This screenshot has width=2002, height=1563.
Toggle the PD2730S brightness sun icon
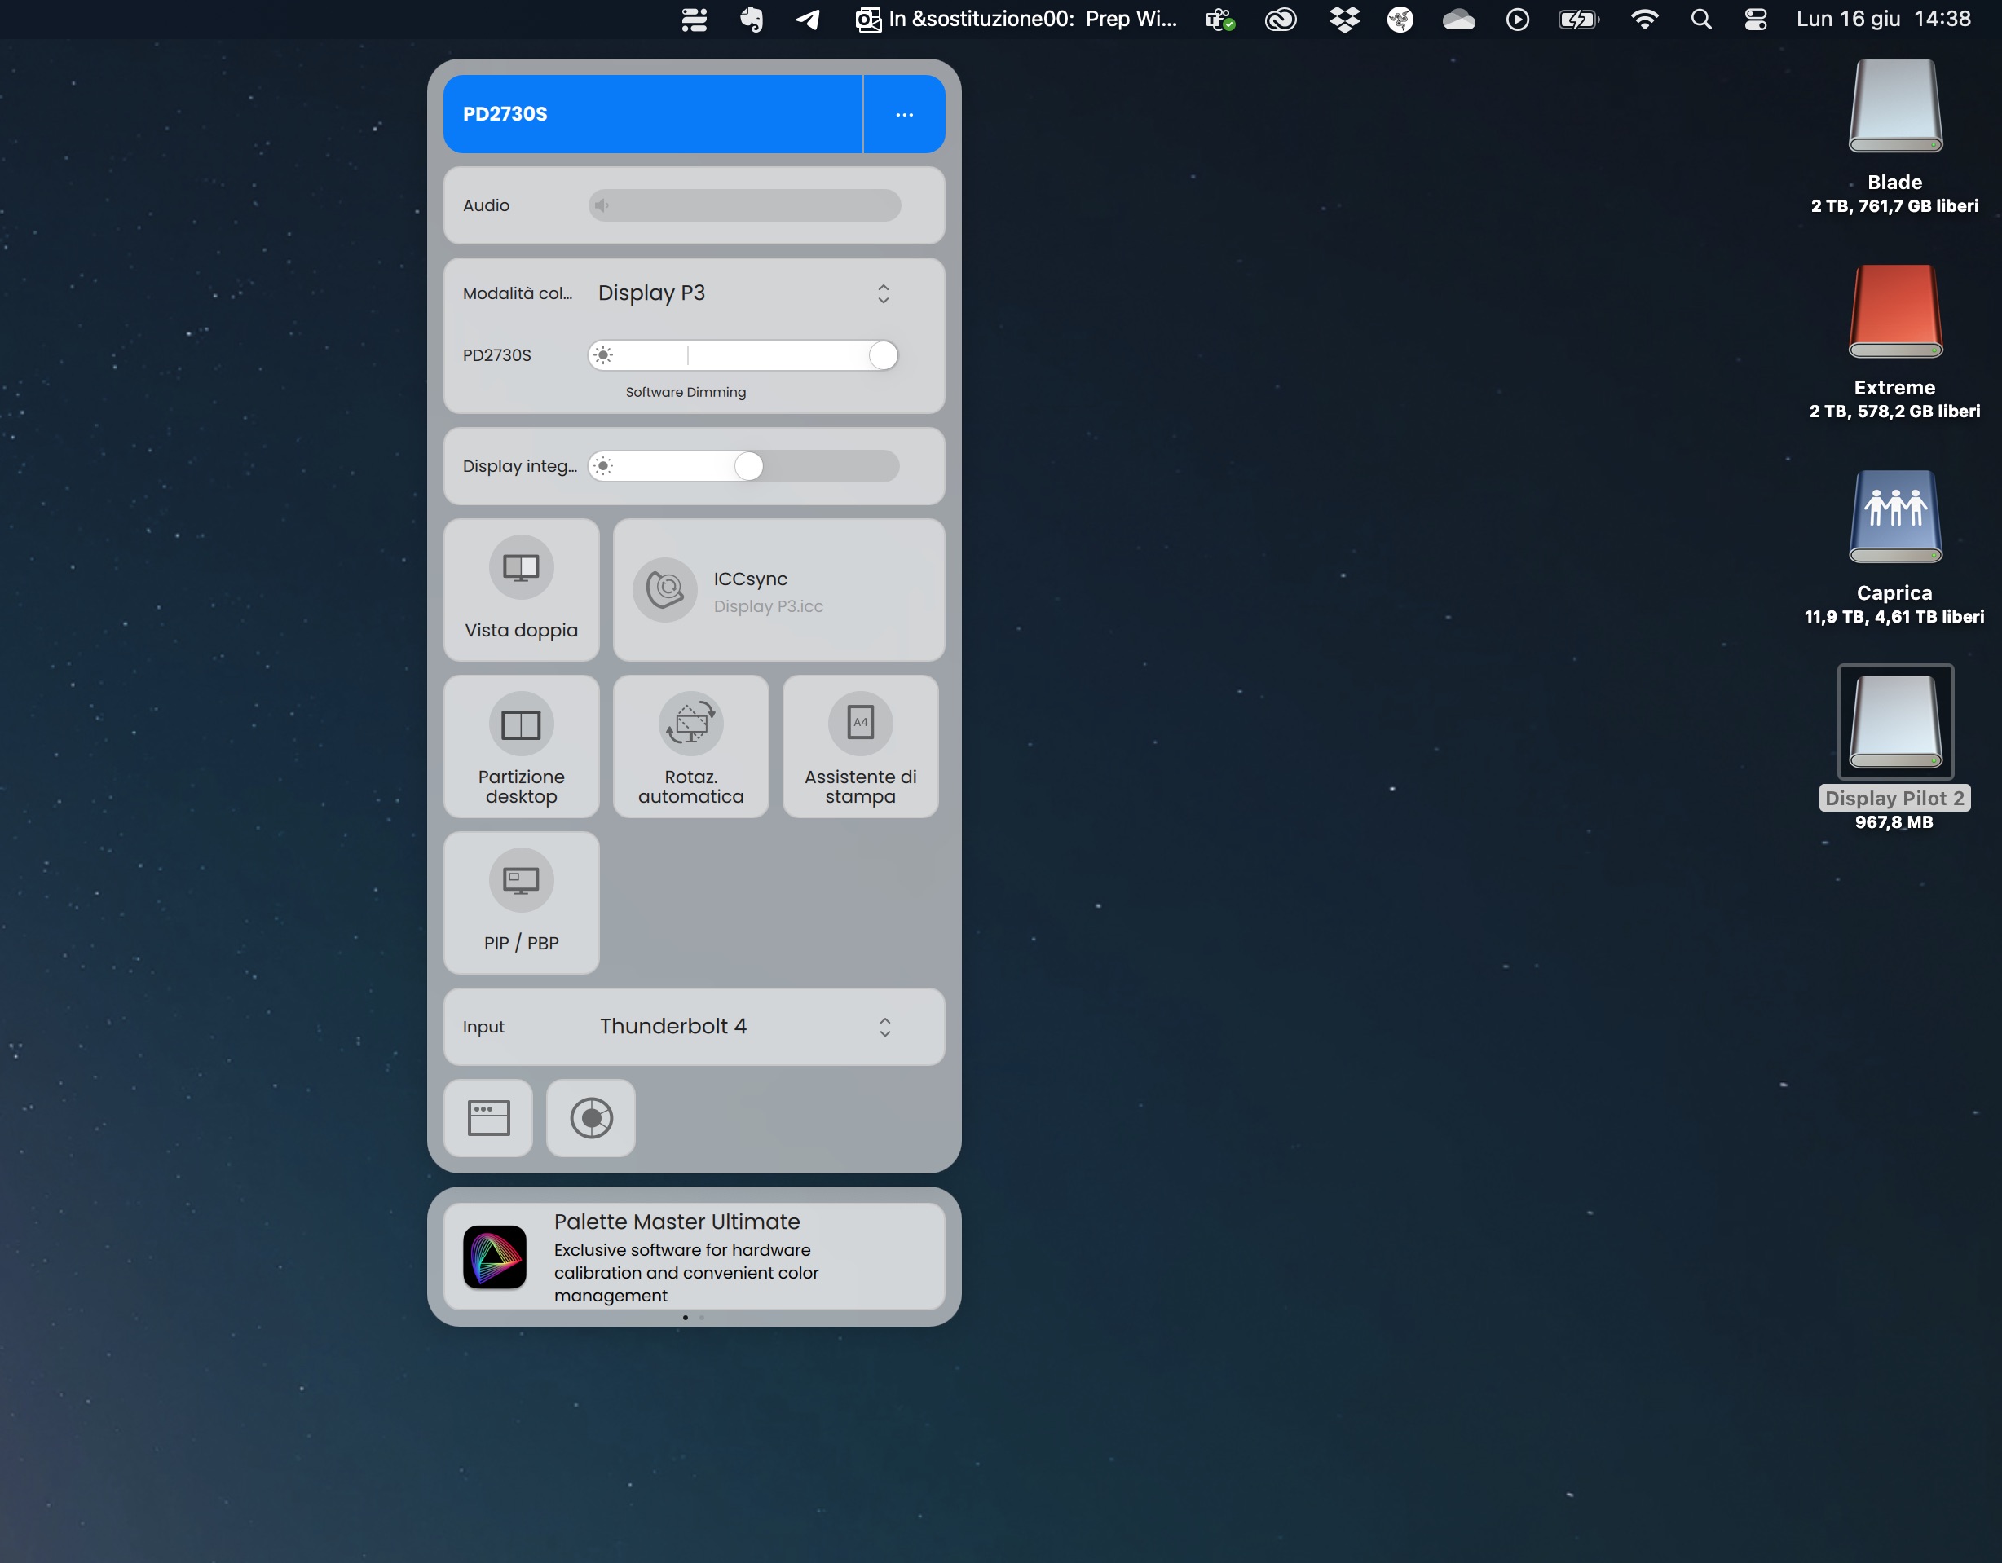(603, 355)
